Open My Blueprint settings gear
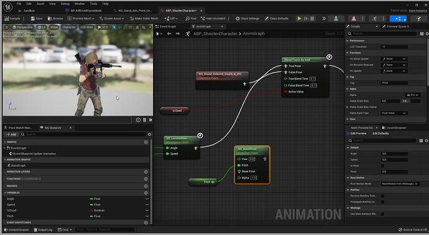This screenshot has width=429, height=235. coord(149,135)
